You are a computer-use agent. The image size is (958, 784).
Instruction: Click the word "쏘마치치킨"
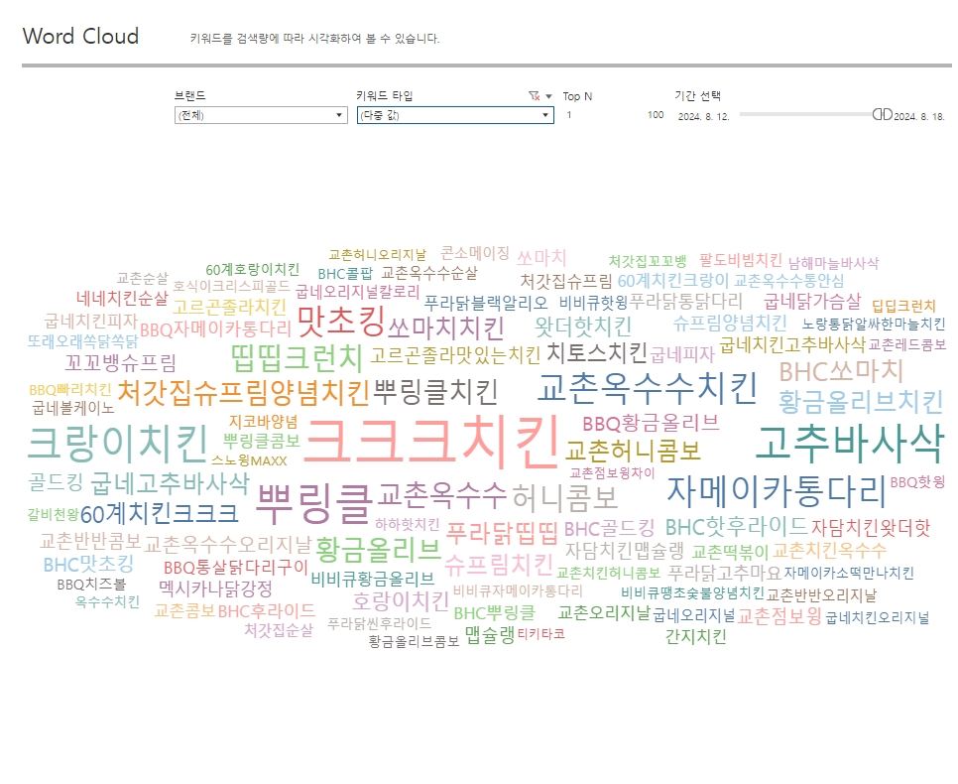(x=446, y=327)
